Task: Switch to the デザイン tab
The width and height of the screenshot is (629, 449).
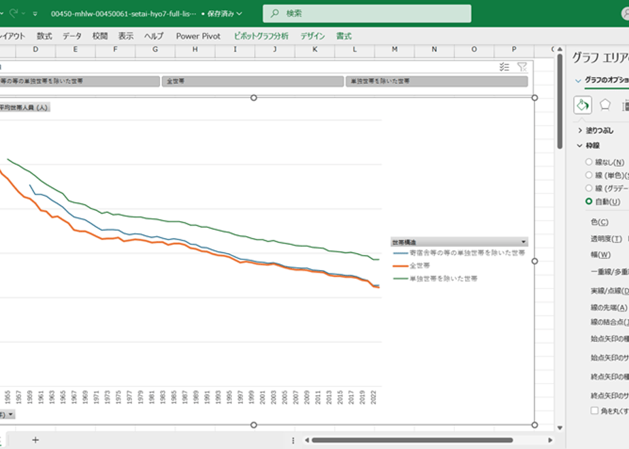Action: [x=313, y=36]
